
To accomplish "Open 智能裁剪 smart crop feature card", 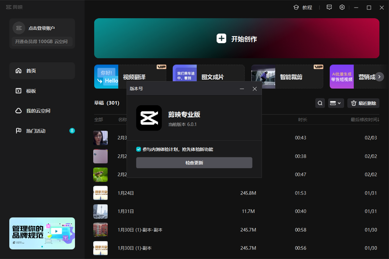I will point(287,77).
